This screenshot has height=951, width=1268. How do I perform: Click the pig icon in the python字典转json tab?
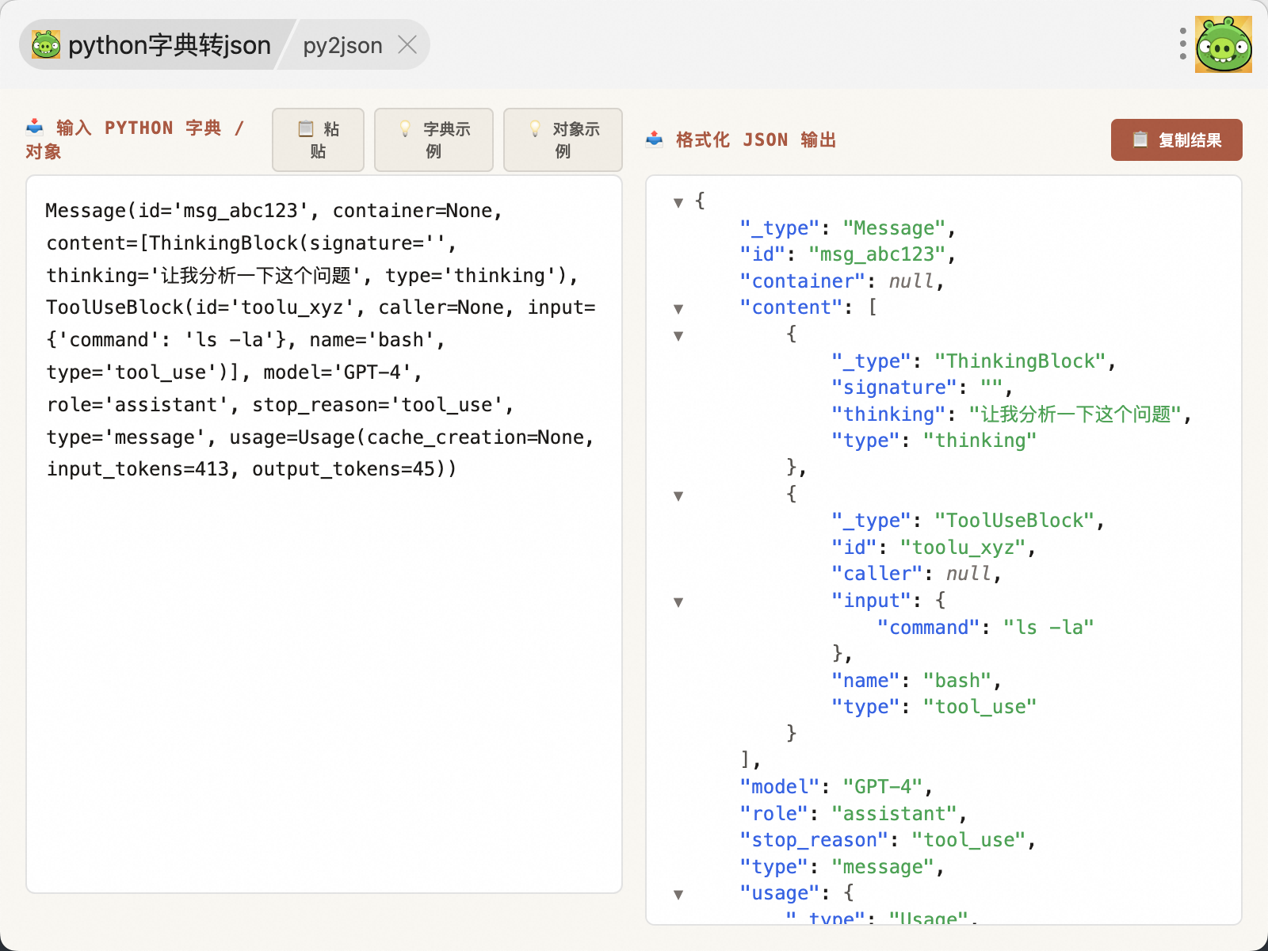46,45
